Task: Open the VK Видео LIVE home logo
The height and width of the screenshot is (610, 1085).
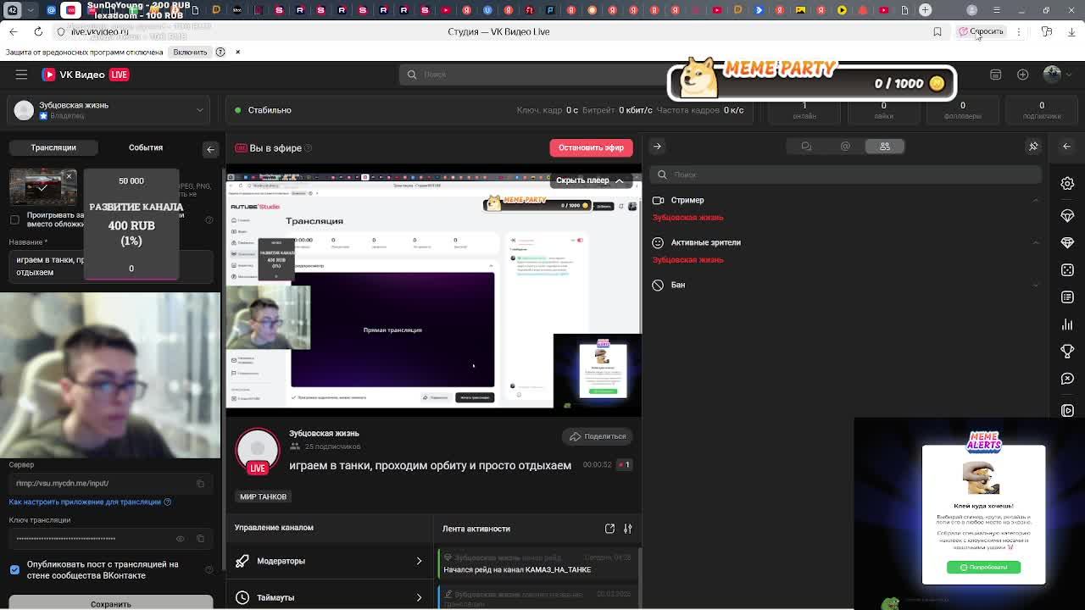Action: point(85,75)
